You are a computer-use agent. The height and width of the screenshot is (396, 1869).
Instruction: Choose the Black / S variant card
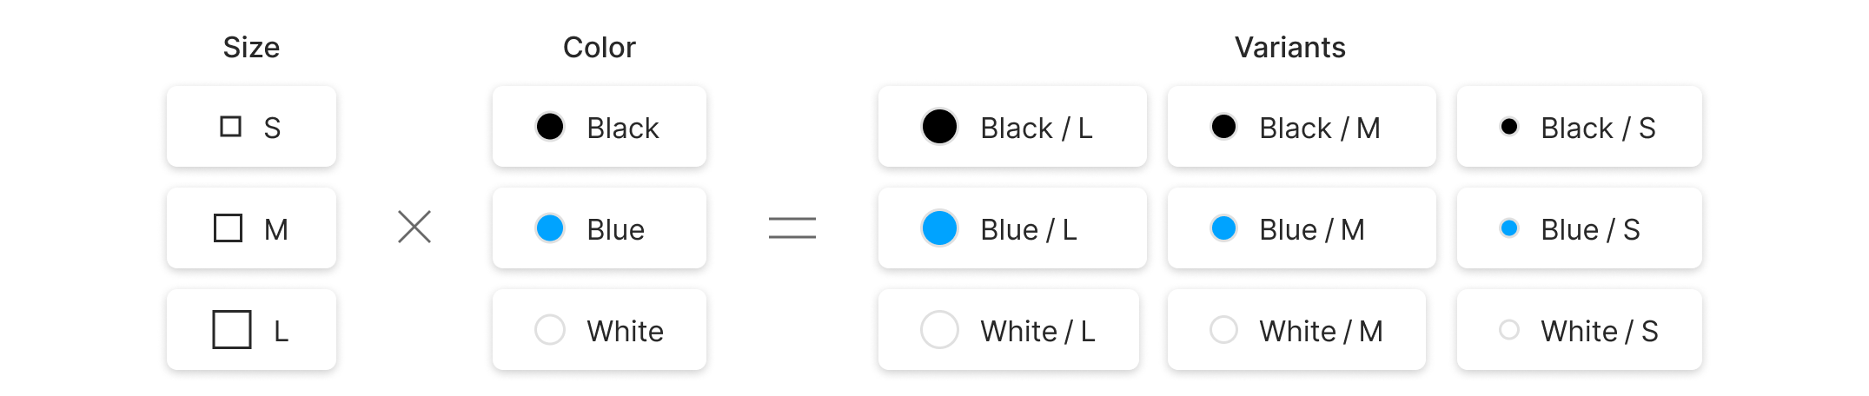[x=1579, y=127]
